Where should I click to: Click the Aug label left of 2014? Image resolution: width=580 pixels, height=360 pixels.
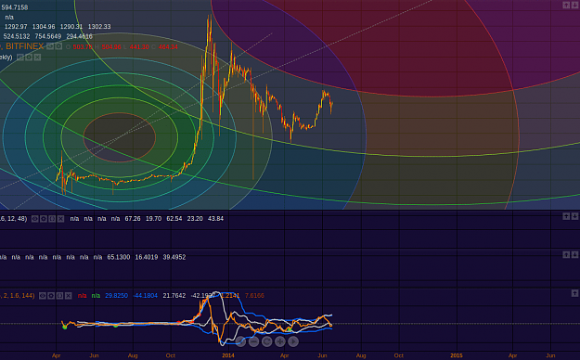click(133, 355)
